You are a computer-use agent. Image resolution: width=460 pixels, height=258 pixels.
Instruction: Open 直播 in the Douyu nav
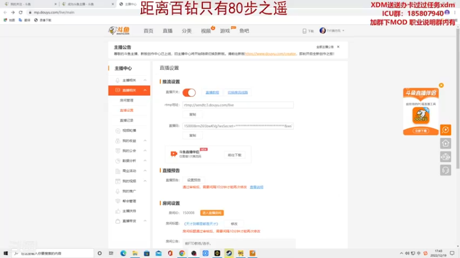[167, 31]
